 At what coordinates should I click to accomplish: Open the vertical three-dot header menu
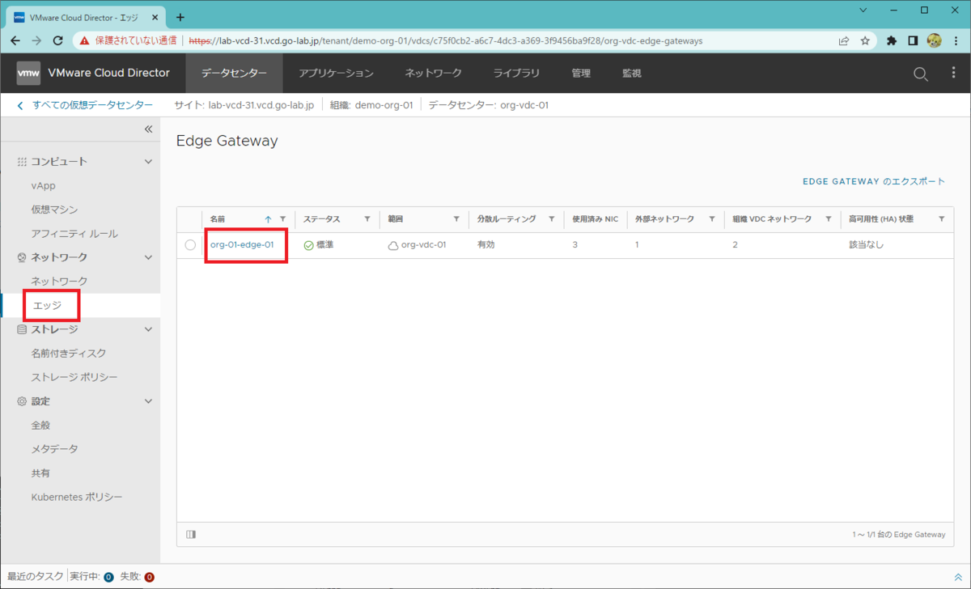pos(953,73)
